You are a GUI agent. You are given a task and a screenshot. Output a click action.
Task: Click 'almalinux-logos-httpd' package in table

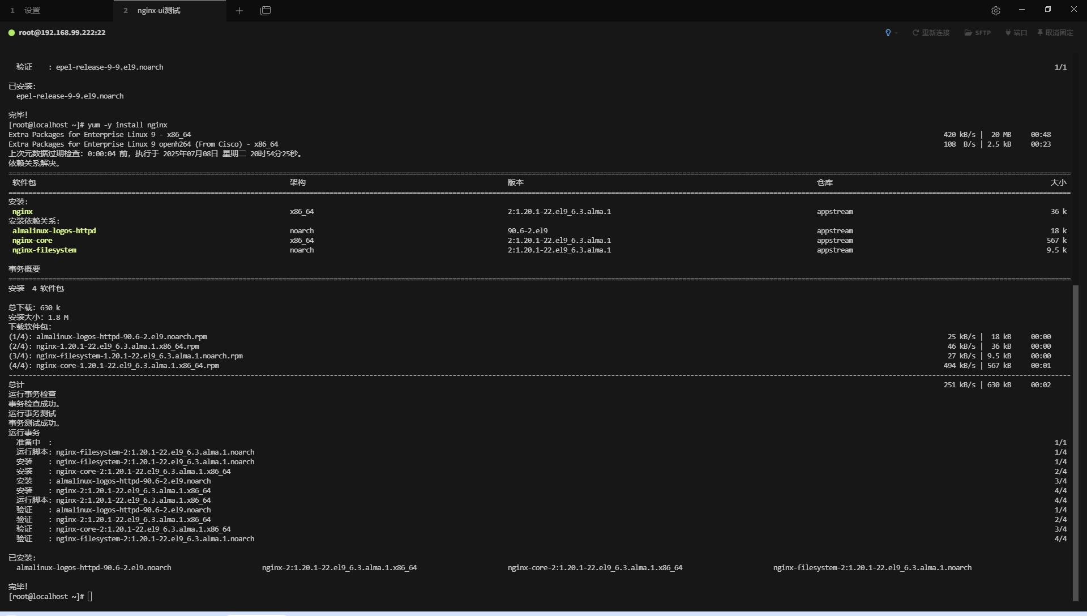(54, 231)
